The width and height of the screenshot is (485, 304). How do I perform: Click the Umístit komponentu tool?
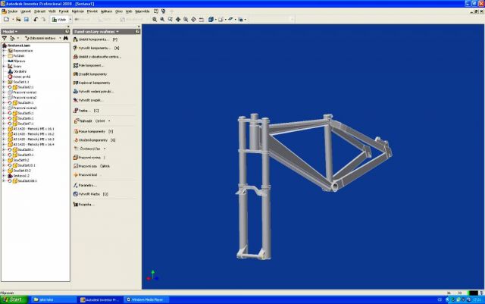(x=95, y=38)
